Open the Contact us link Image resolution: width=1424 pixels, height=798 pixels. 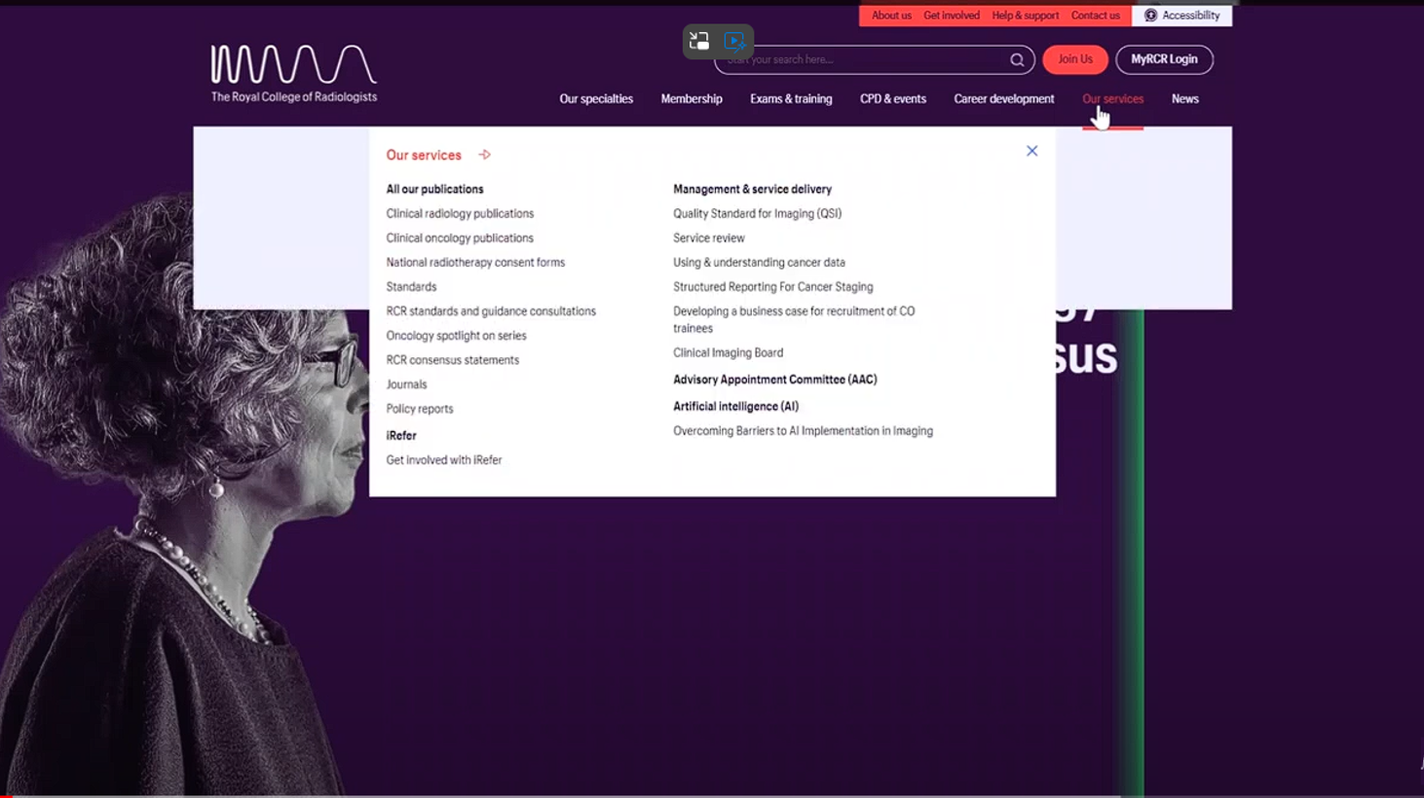tap(1096, 16)
